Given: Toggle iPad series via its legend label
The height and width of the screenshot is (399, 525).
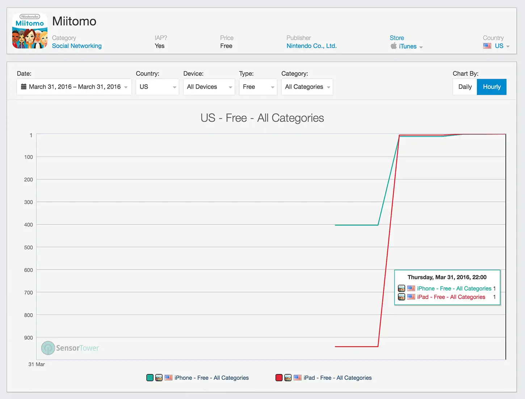Looking at the screenshot, I should (337, 378).
